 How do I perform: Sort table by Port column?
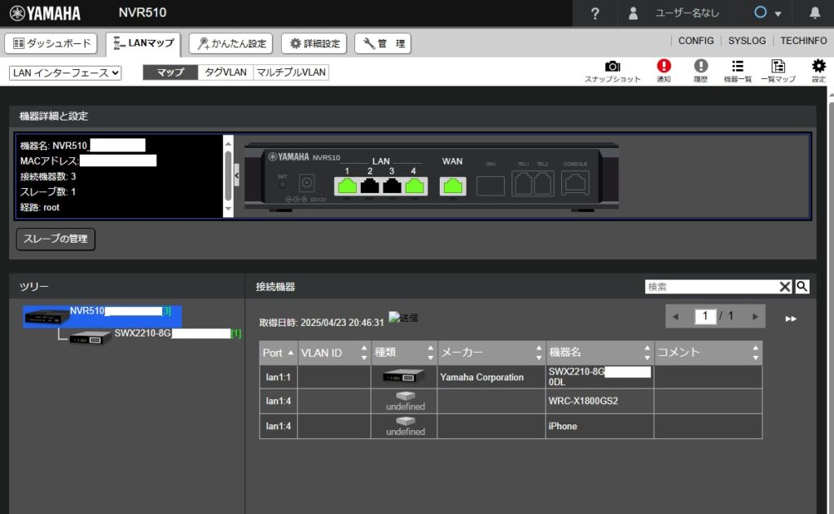point(279,353)
